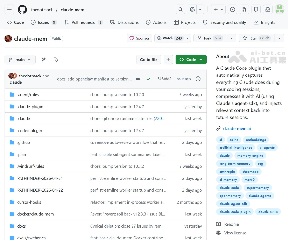Click the claude-mem breadcrumb link

[72, 10]
